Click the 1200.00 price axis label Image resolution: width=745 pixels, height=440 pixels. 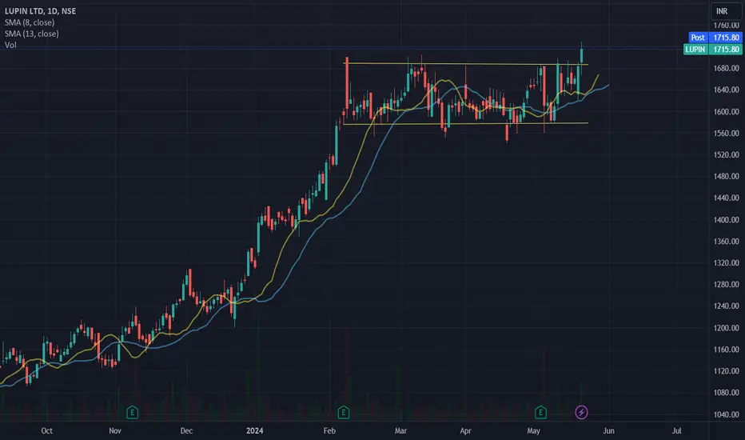click(726, 328)
